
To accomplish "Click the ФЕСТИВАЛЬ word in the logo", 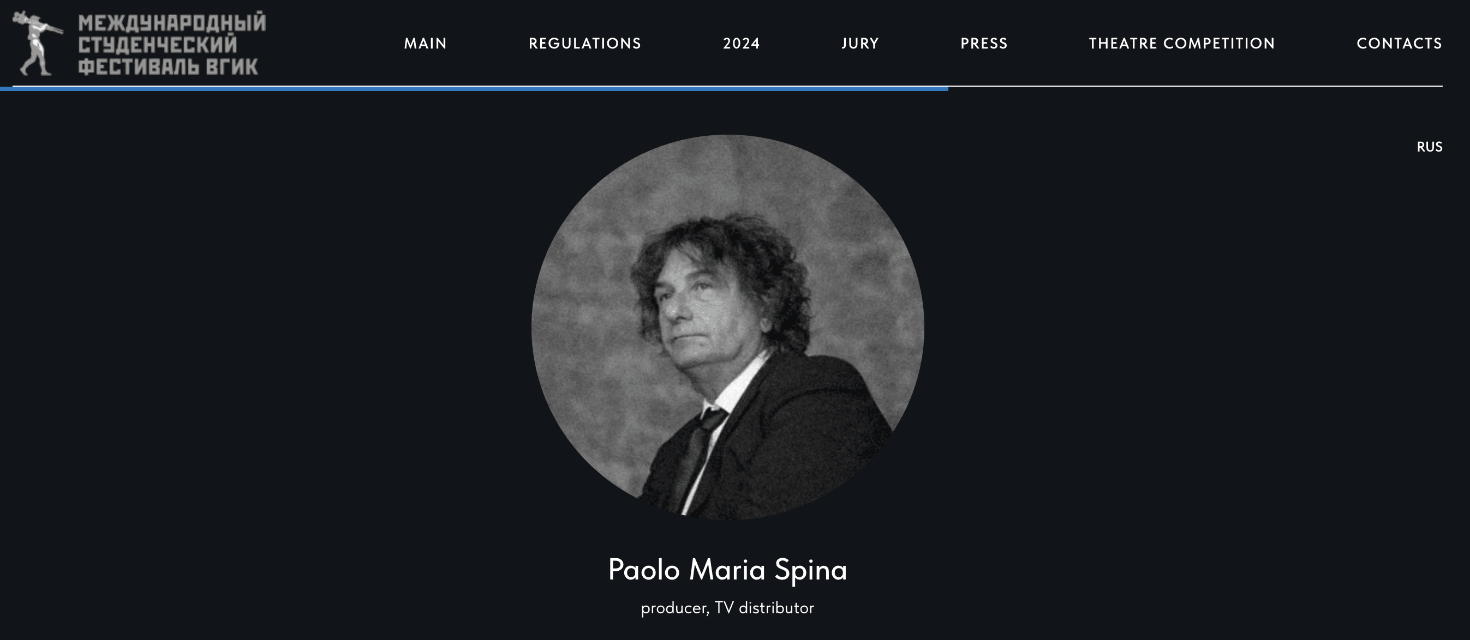I will (x=138, y=67).
